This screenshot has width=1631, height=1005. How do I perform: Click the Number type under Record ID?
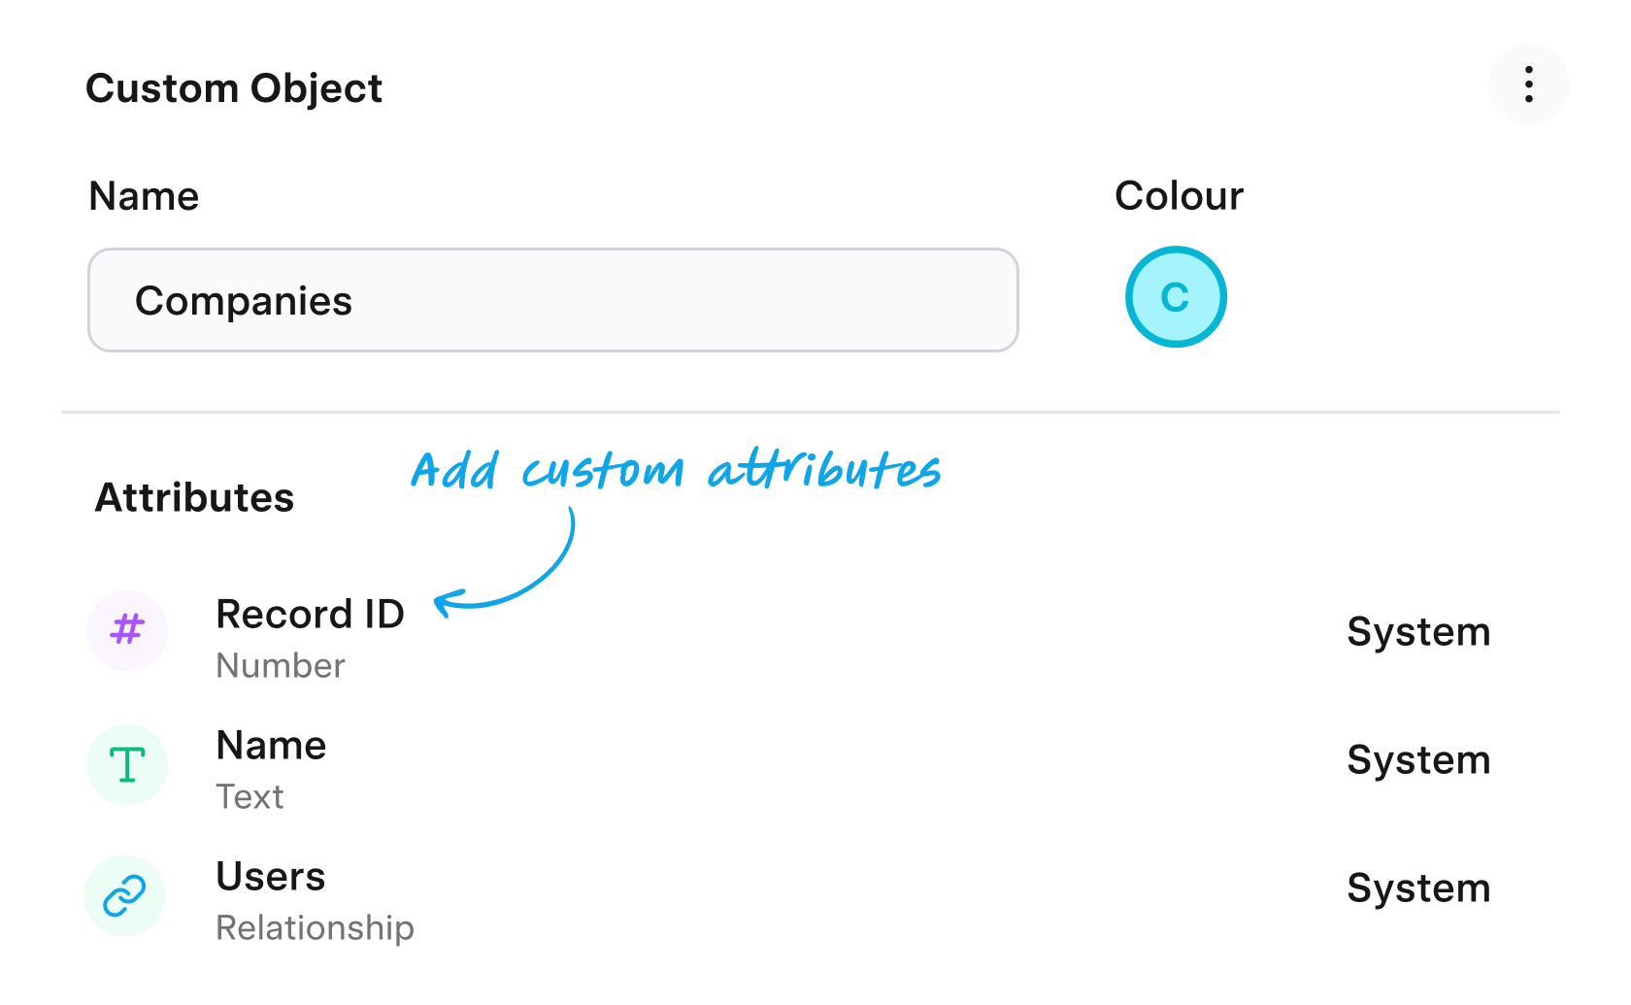[280, 666]
